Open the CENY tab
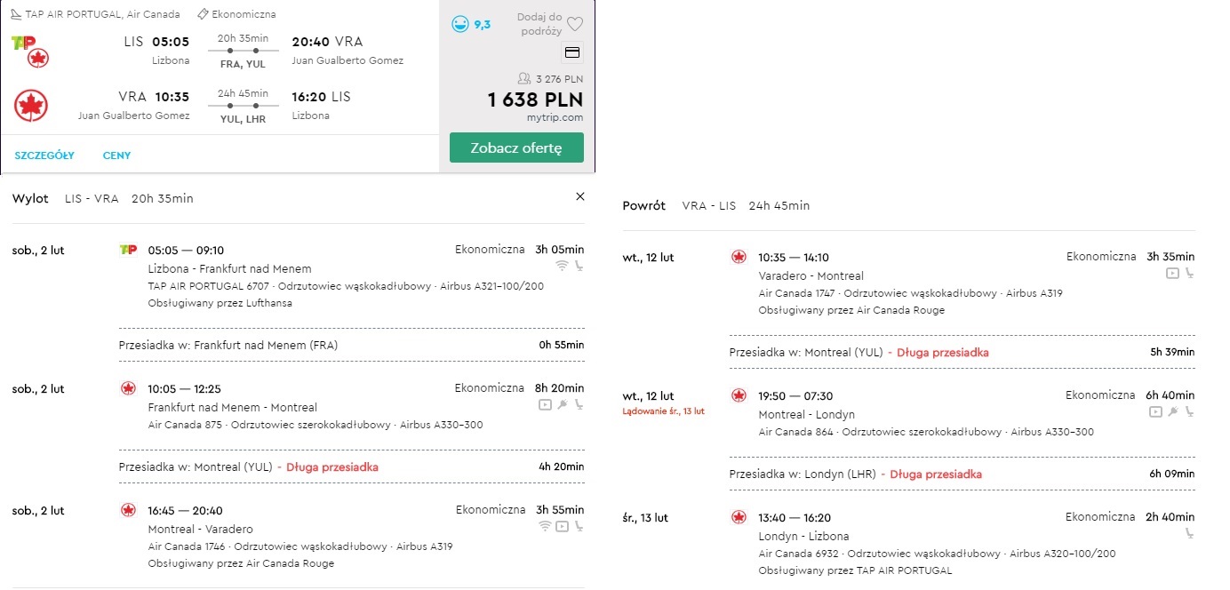 (116, 155)
